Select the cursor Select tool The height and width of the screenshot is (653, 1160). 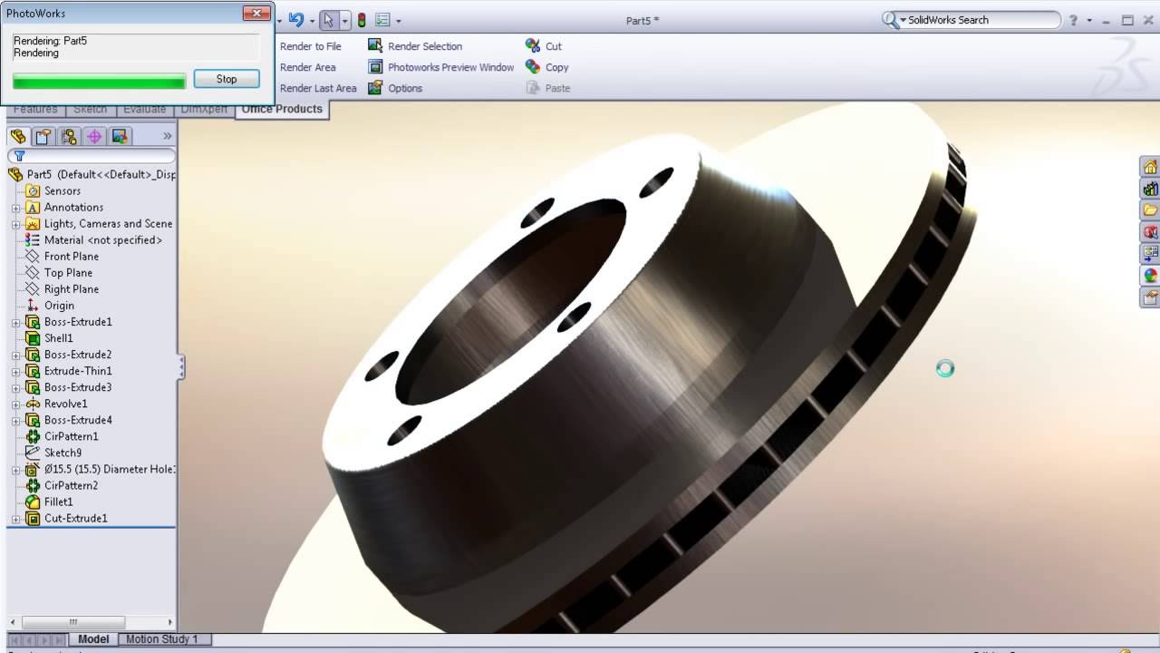(x=329, y=20)
